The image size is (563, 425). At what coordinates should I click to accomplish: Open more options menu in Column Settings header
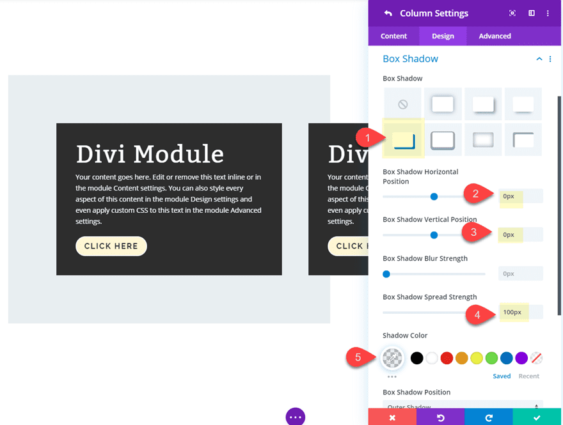548,13
